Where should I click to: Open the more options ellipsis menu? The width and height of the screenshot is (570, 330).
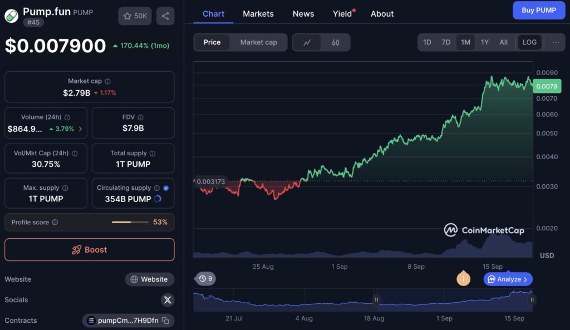click(x=556, y=42)
